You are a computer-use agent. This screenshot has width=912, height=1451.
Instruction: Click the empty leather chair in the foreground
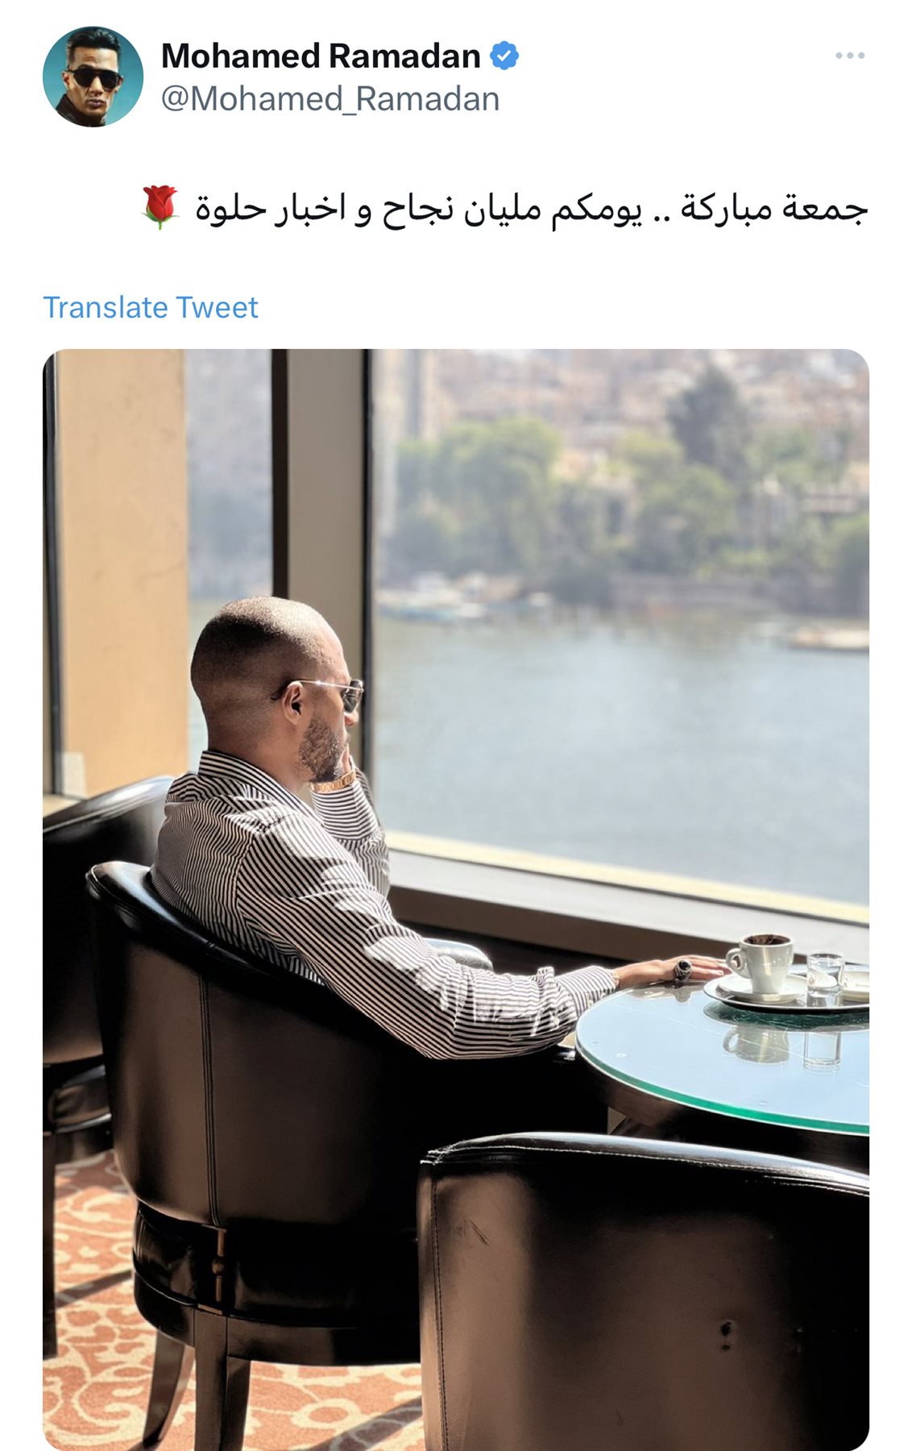click(x=645, y=1290)
